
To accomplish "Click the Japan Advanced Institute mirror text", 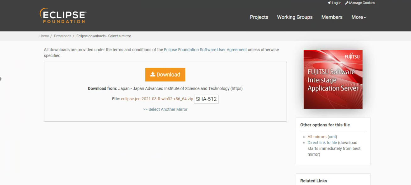I will tap(180, 88).
